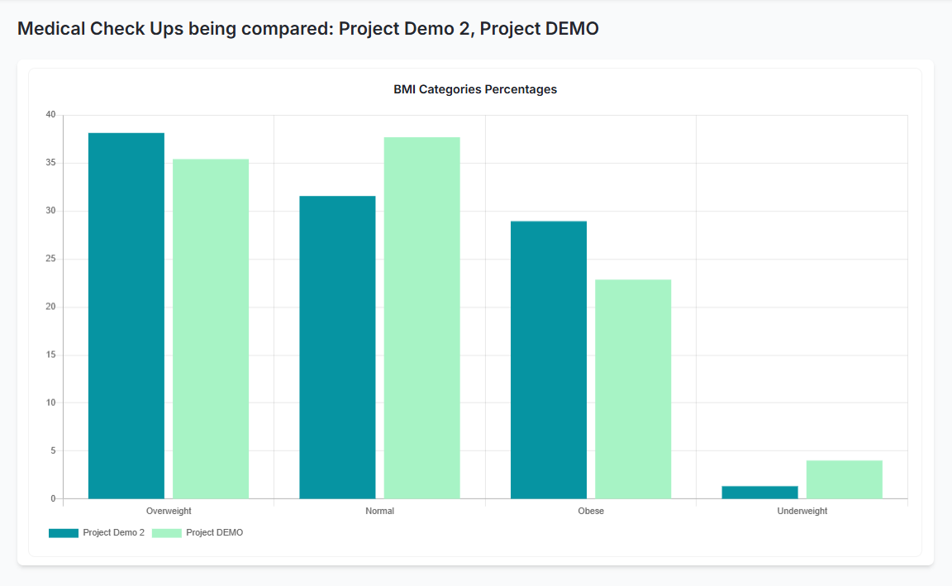Click the Project Demo 2 Obese bar

(549, 360)
